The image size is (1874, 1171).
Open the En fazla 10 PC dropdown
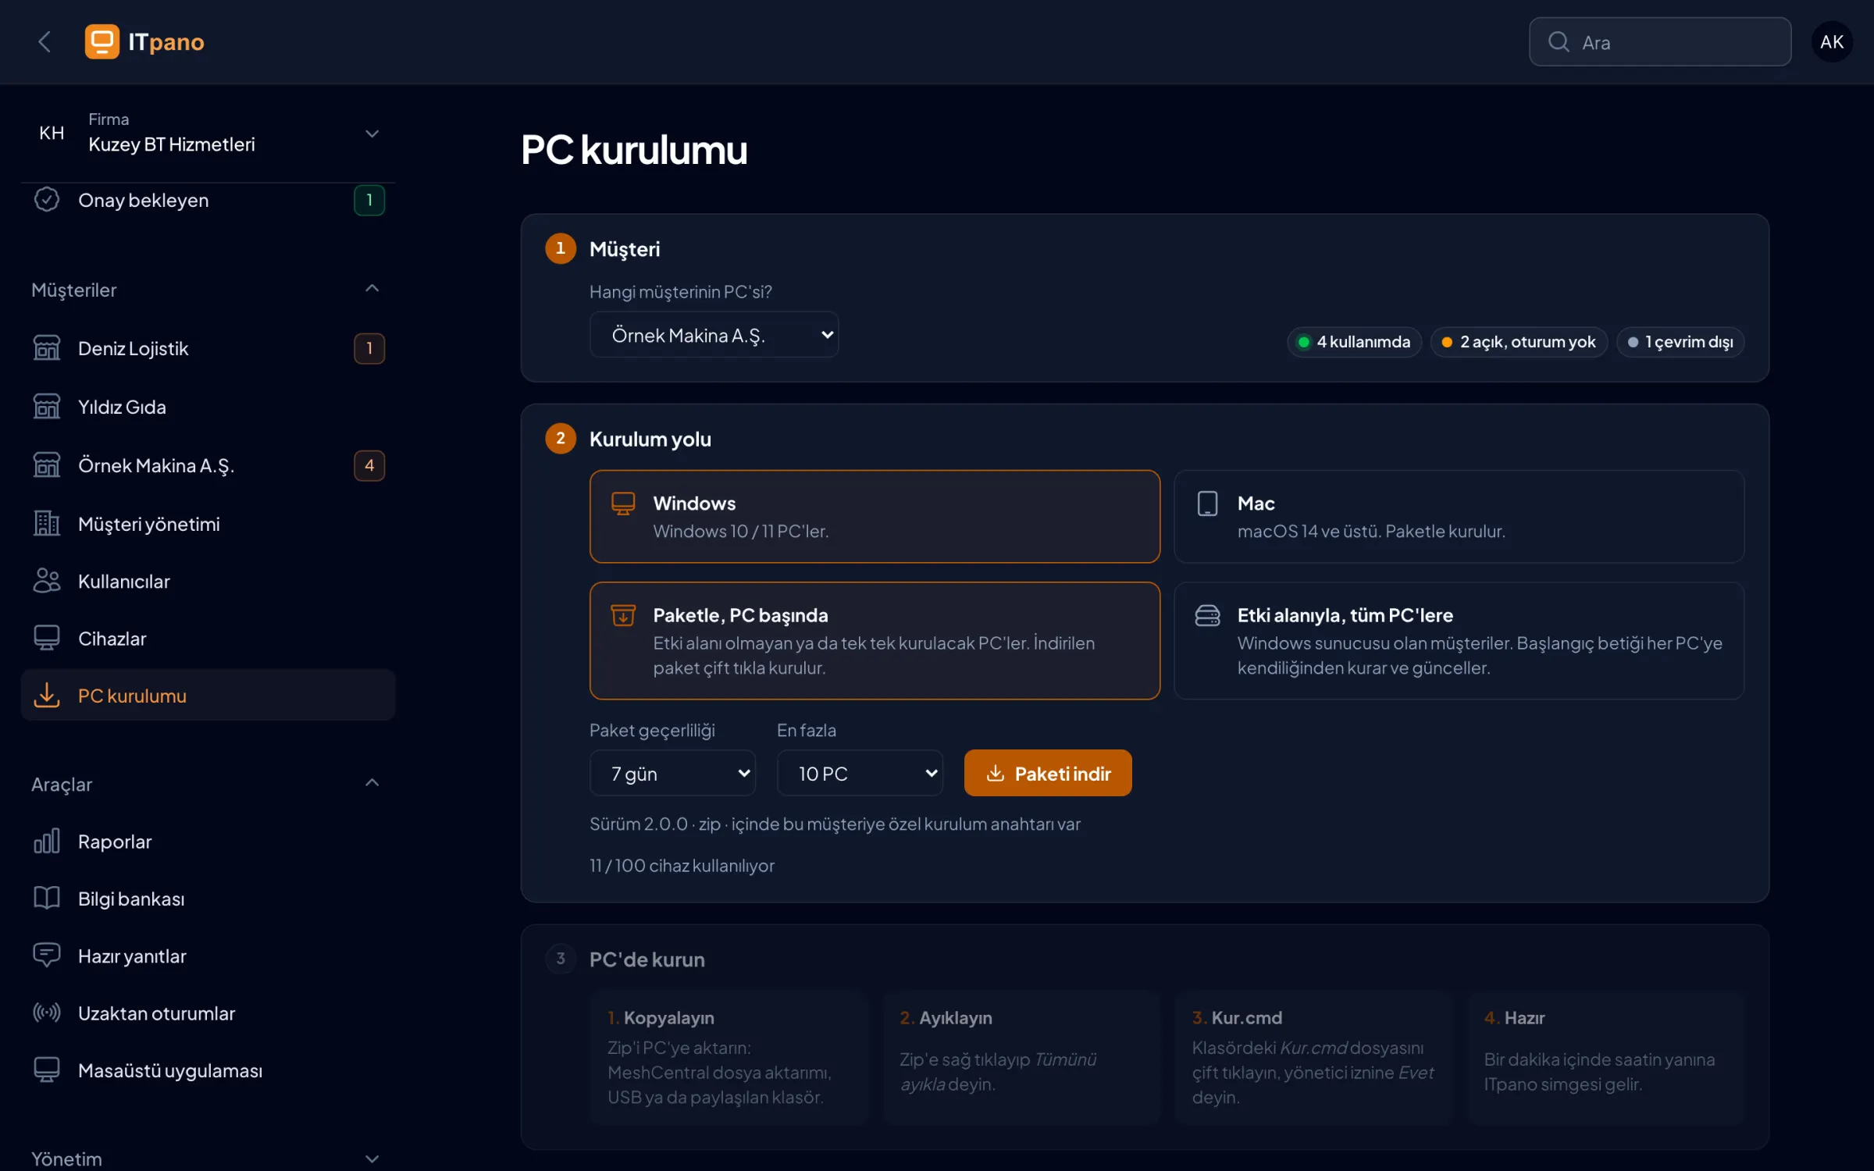click(x=860, y=773)
